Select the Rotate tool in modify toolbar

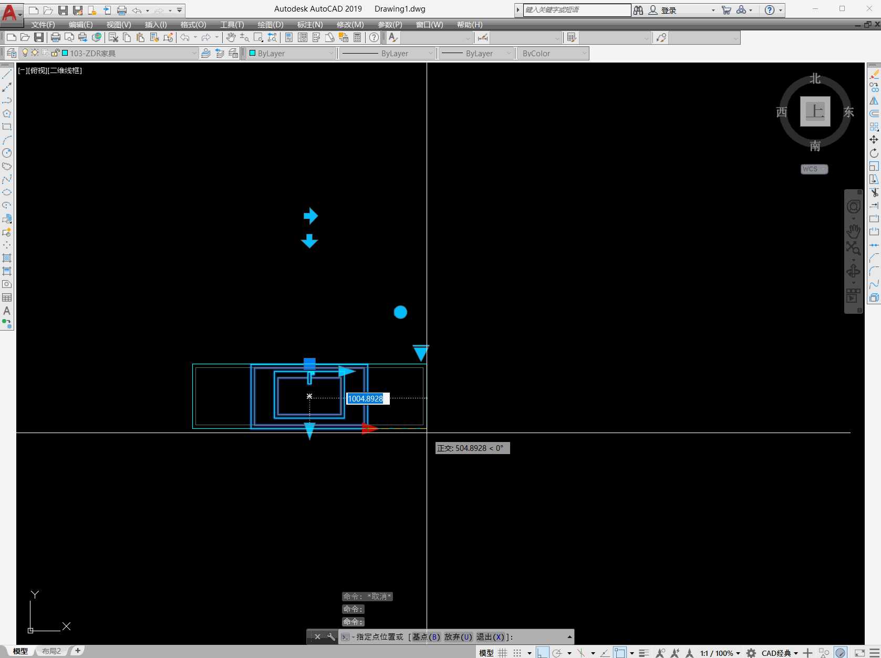[874, 153]
